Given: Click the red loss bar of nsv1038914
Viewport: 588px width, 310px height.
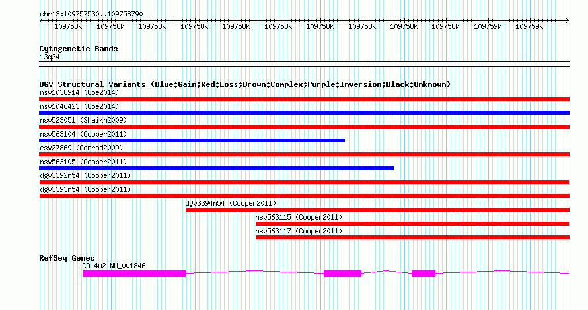Looking at the screenshot, I should pos(304,99).
